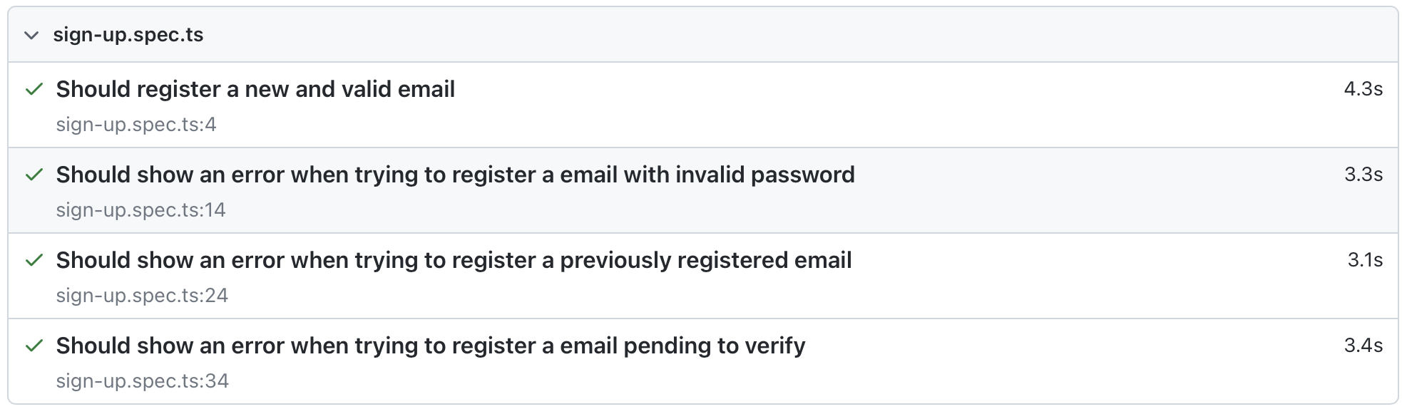Click the 4.3s duration of first test
The width and height of the screenshot is (1402, 409).
(x=1363, y=89)
